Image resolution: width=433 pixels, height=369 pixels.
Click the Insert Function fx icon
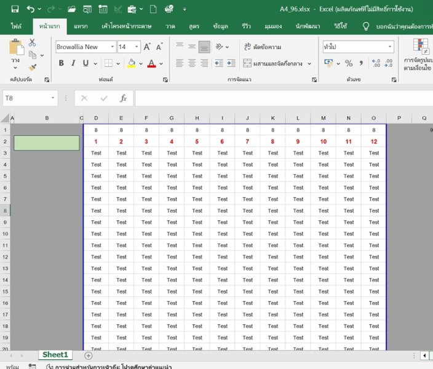(123, 98)
